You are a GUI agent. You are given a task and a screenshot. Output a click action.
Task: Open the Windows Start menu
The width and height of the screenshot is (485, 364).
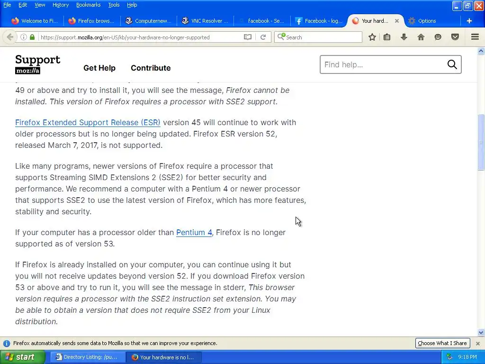point(22,357)
